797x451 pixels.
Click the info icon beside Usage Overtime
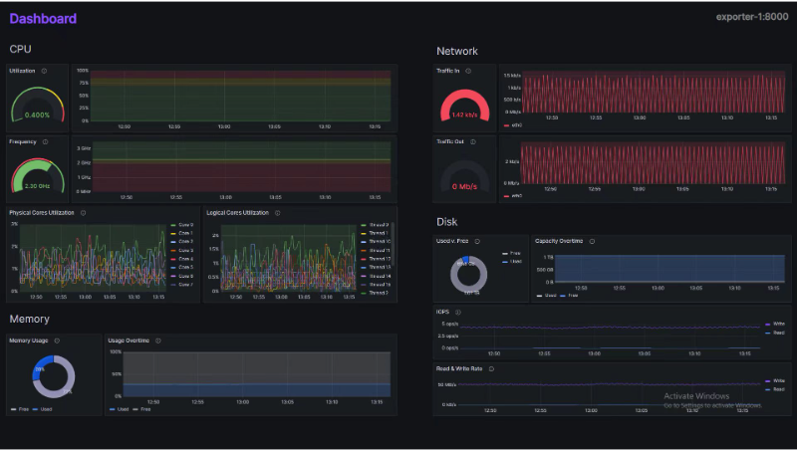[158, 340]
